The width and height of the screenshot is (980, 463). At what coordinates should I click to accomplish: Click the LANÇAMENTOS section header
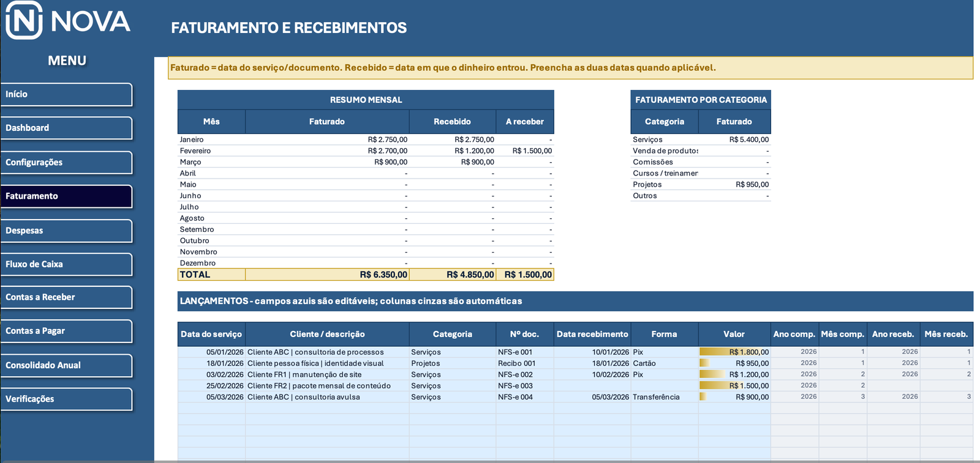[x=575, y=301]
